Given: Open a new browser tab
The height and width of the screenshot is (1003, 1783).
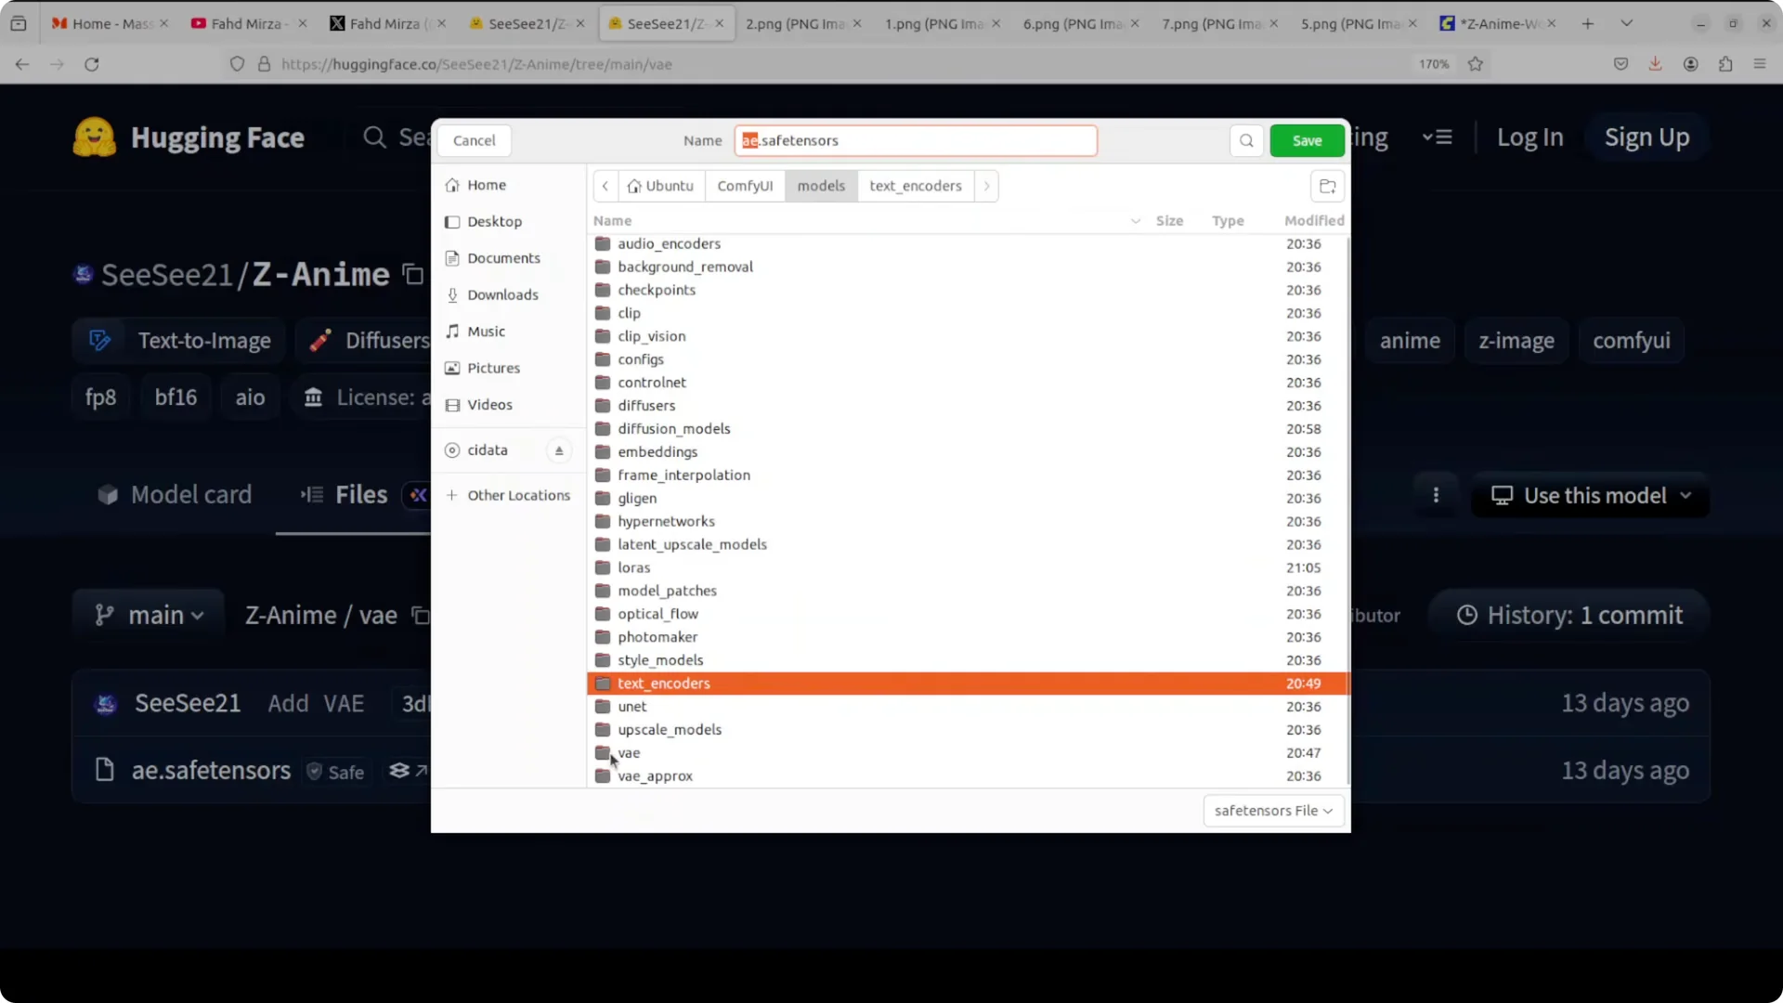Looking at the screenshot, I should (1588, 23).
